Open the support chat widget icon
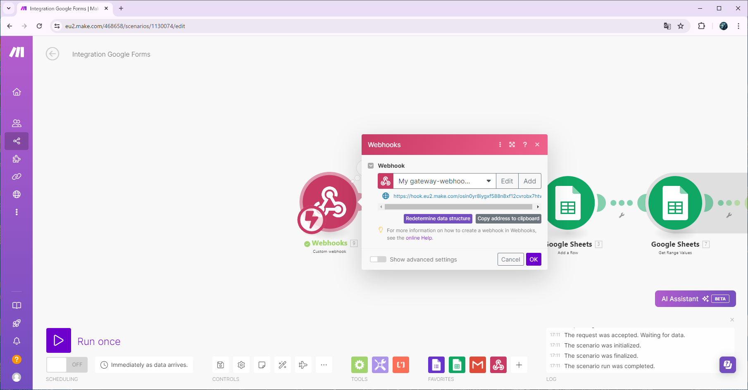748x390 pixels. point(728,365)
